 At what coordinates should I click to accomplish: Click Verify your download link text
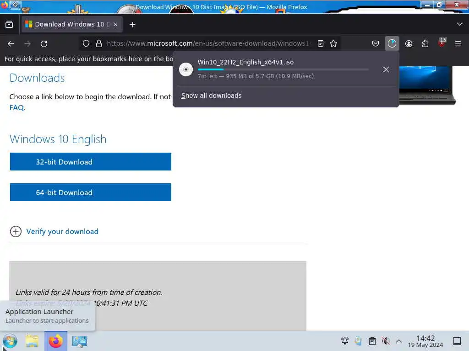(x=62, y=231)
